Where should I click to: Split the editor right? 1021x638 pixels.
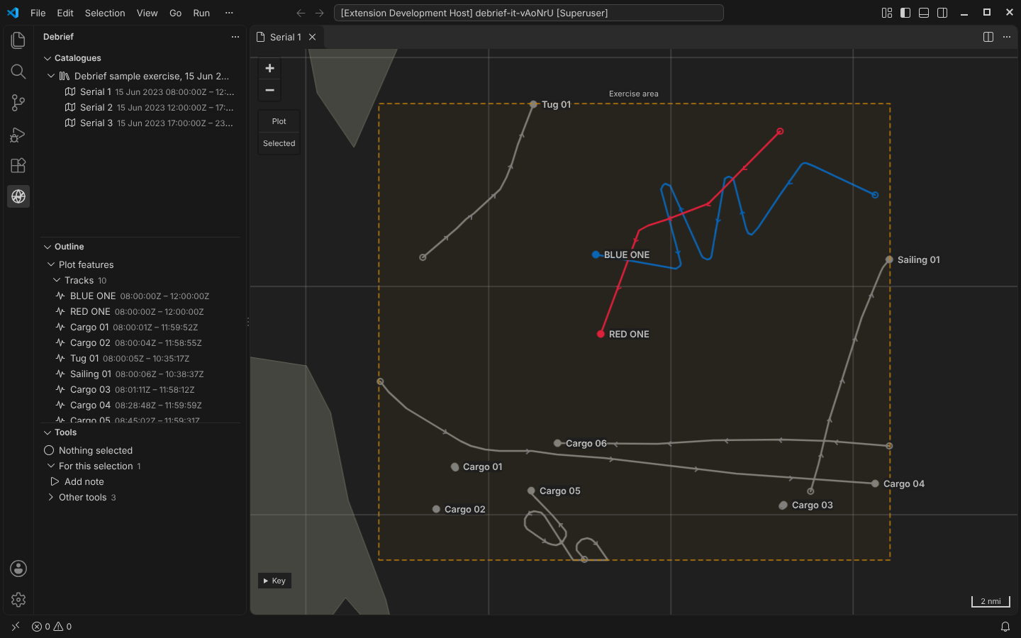coord(988,37)
